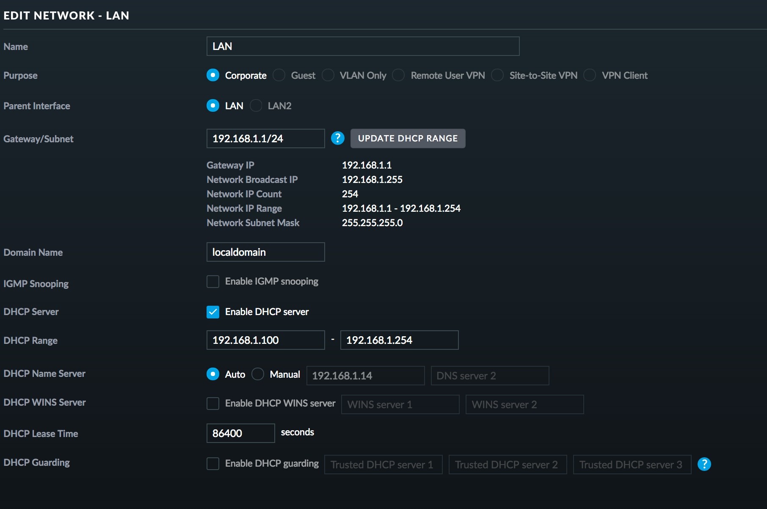Enable DHCP guarding checkbox
The height and width of the screenshot is (509, 767).
213,464
